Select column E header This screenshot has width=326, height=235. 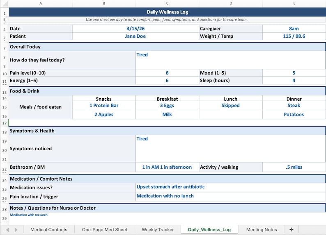click(294, 3)
